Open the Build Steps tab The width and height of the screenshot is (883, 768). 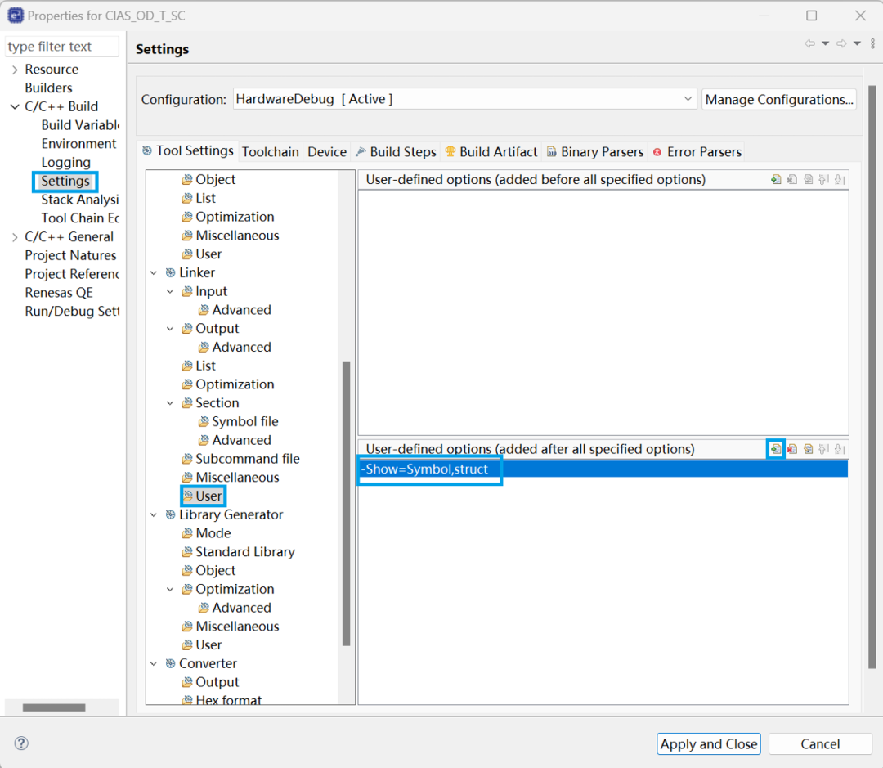coord(397,152)
